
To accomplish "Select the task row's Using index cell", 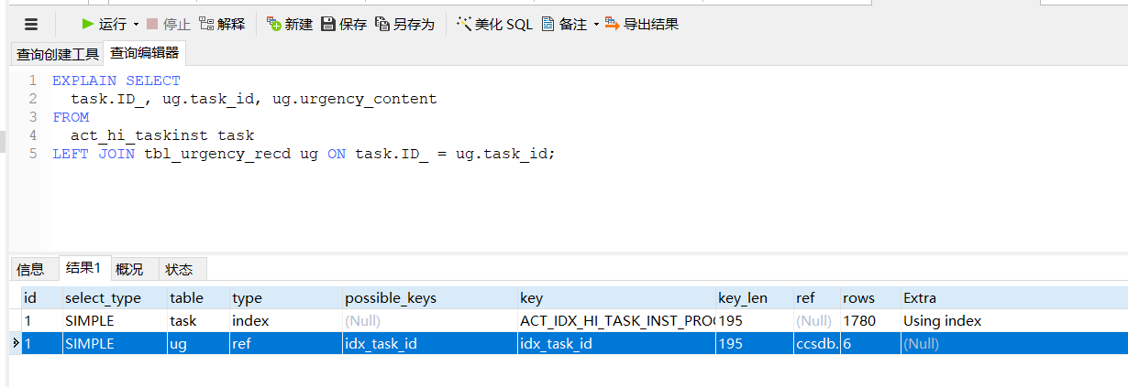I will click(x=942, y=321).
